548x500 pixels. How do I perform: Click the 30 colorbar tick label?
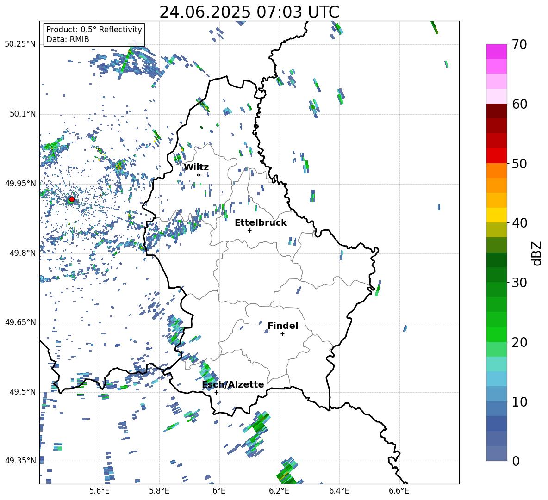click(519, 283)
